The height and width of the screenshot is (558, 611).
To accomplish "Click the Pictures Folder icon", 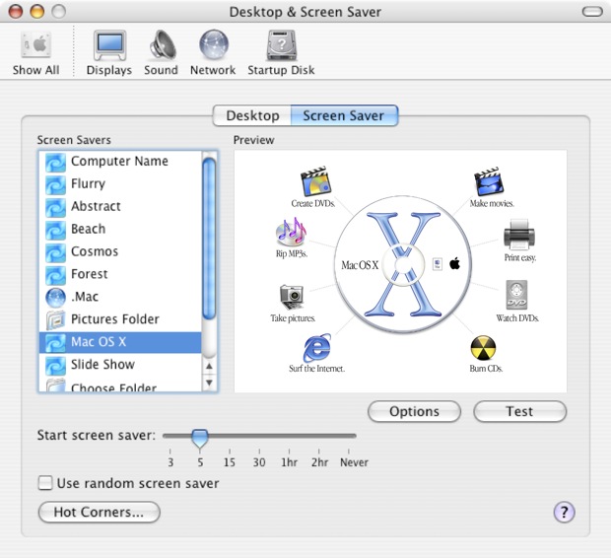I will 55,320.
